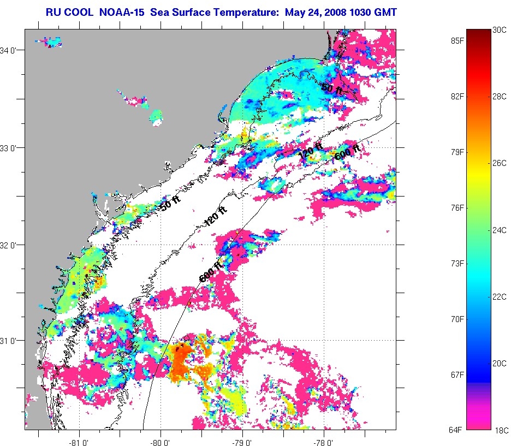Viewport: 511px width, 446px height.
Task: Click the 28C colorbar label
Action: pos(500,97)
